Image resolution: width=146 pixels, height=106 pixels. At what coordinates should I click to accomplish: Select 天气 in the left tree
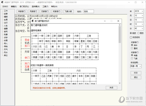point(6,49)
